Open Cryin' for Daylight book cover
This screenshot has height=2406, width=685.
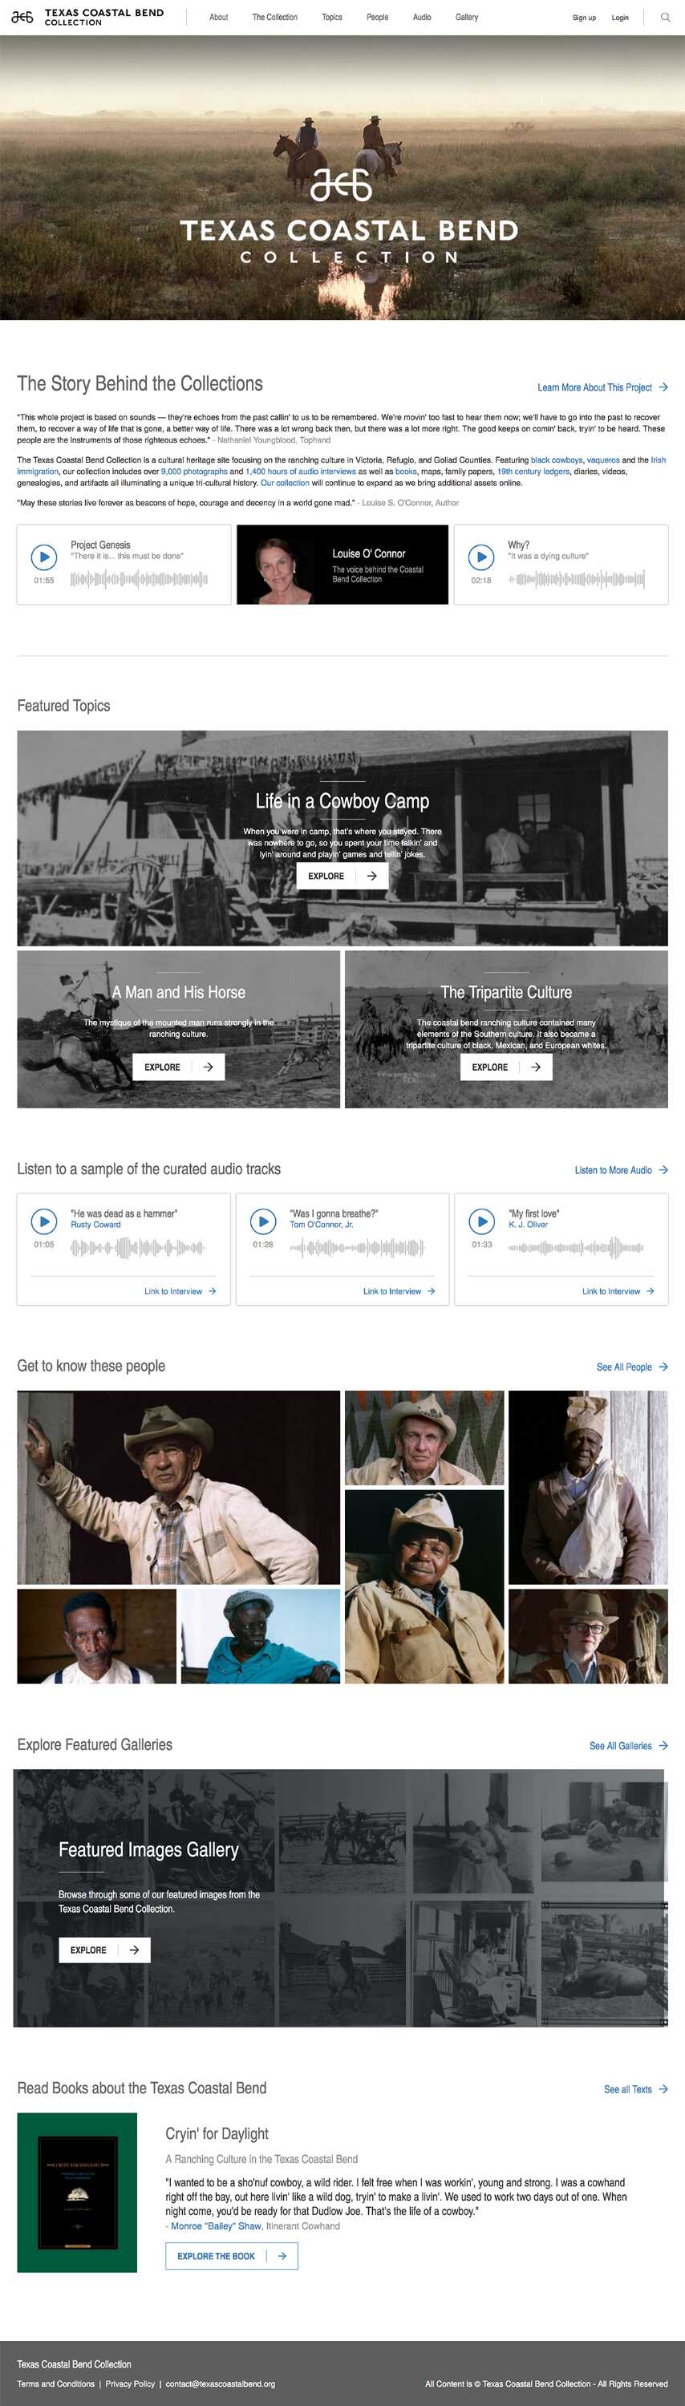pyautogui.click(x=77, y=2193)
